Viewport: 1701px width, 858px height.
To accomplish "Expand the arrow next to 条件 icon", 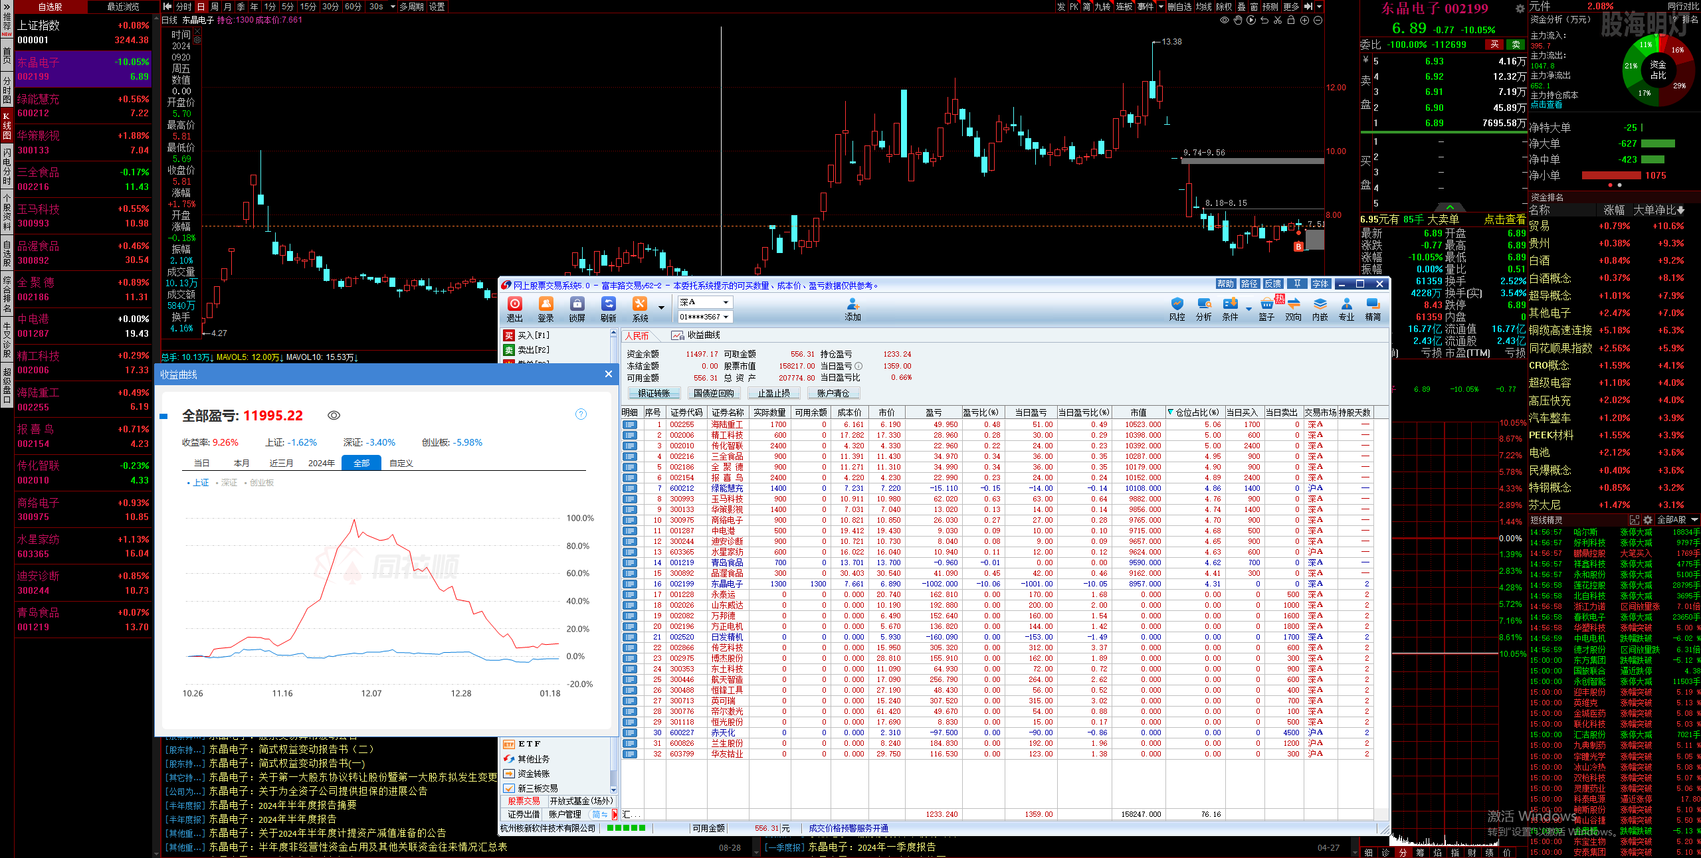I will [1249, 307].
